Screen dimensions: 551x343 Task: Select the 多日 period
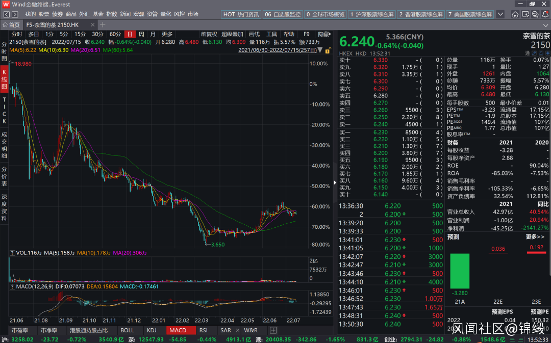coord(34,34)
